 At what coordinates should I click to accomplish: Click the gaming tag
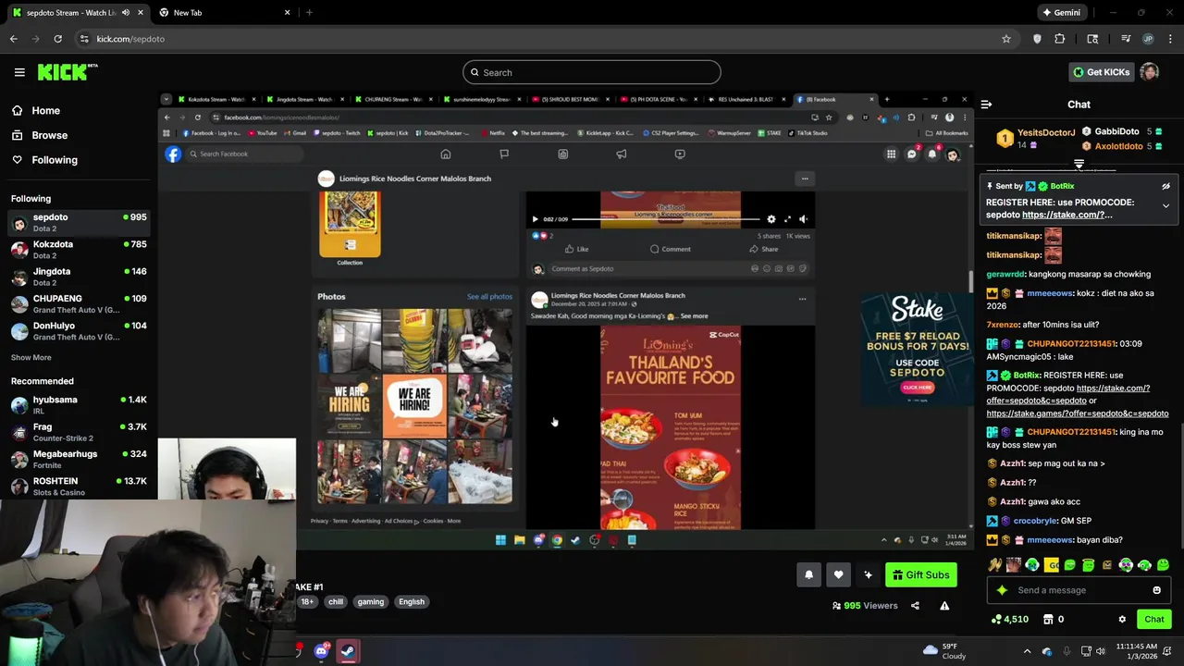(x=370, y=602)
